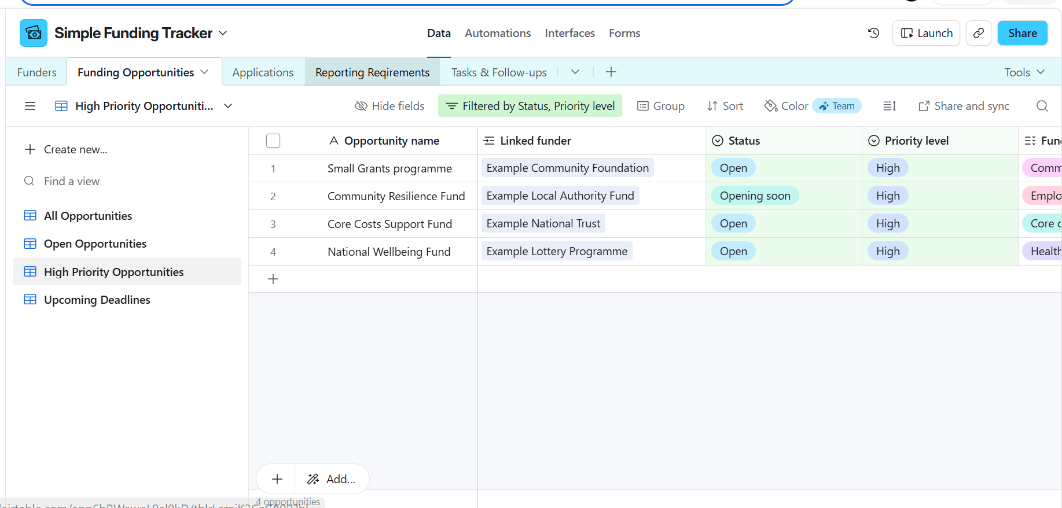The image size is (1062, 508).
Task: Click the Add... button with wand icon
Action: pyautogui.click(x=332, y=479)
